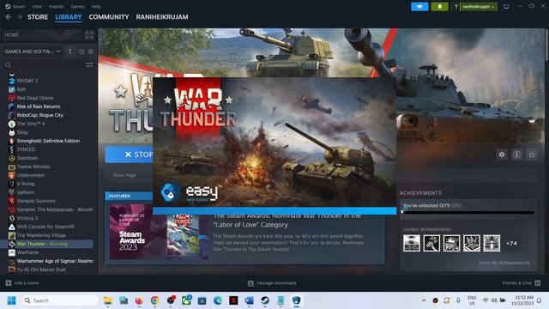Open Friends & Chat
This screenshot has width=549, height=309.
[x=517, y=282]
